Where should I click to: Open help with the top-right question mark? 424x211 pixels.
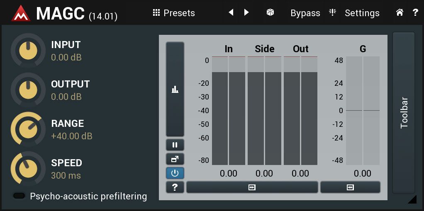(x=416, y=12)
